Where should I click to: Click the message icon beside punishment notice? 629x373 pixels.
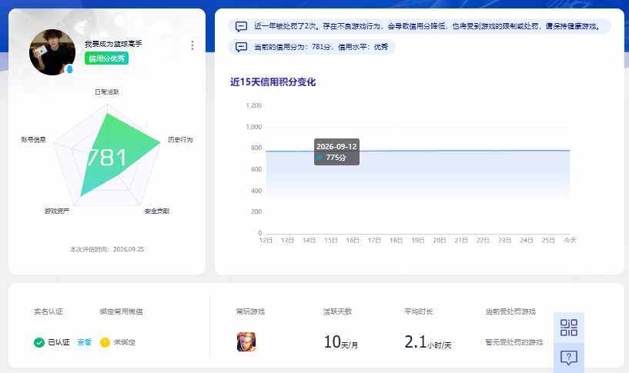[x=241, y=26]
